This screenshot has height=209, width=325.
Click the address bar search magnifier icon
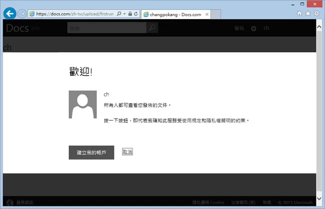click(x=119, y=14)
